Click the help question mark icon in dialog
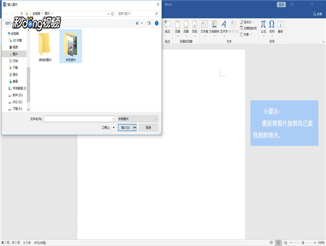The height and width of the screenshot is (246, 326). 157,23
